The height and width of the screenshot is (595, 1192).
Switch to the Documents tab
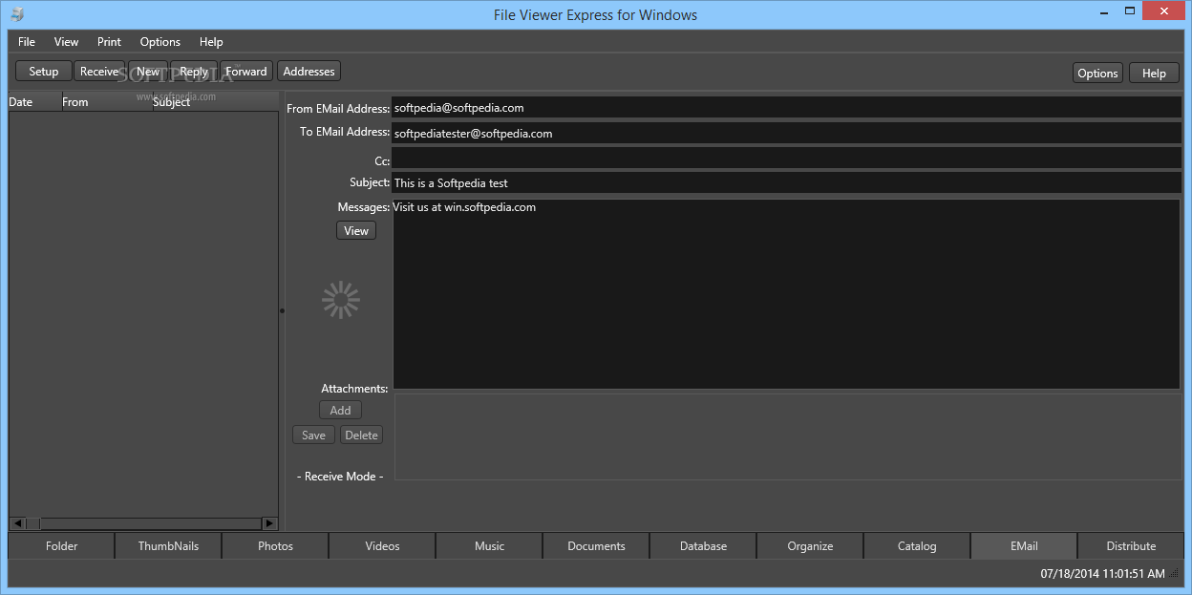click(596, 546)
